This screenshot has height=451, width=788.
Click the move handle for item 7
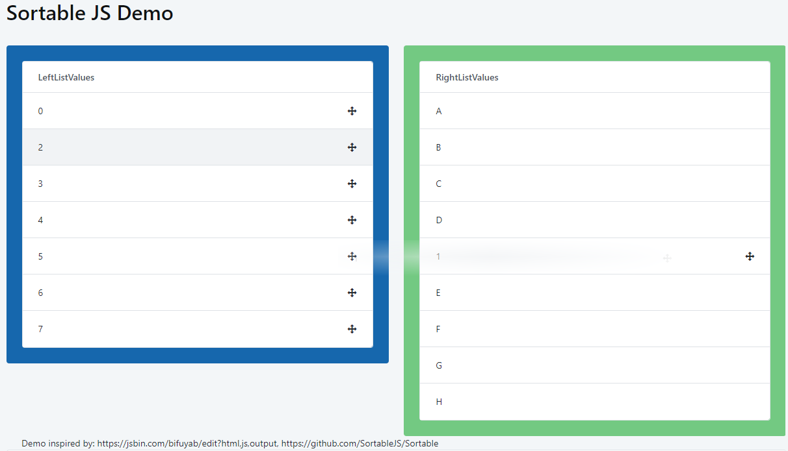352,329
